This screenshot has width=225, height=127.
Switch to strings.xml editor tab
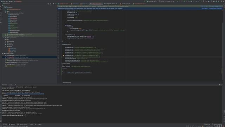84,4
